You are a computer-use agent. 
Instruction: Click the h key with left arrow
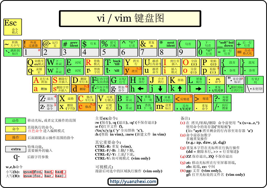(x=138, y=89)
